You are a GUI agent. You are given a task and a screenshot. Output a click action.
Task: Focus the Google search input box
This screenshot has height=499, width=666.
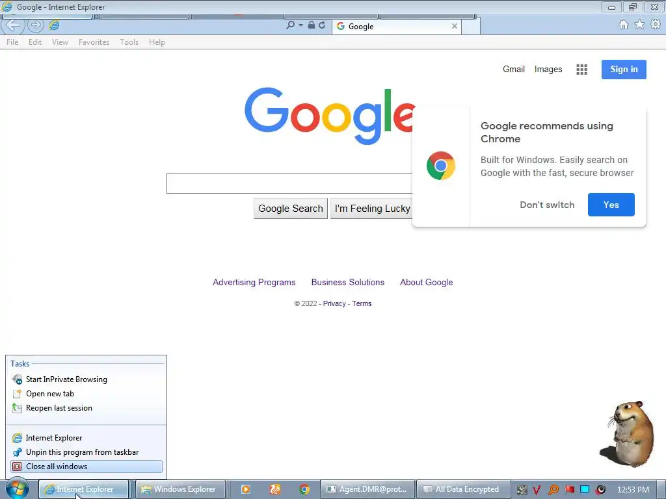tap(289, 183)
